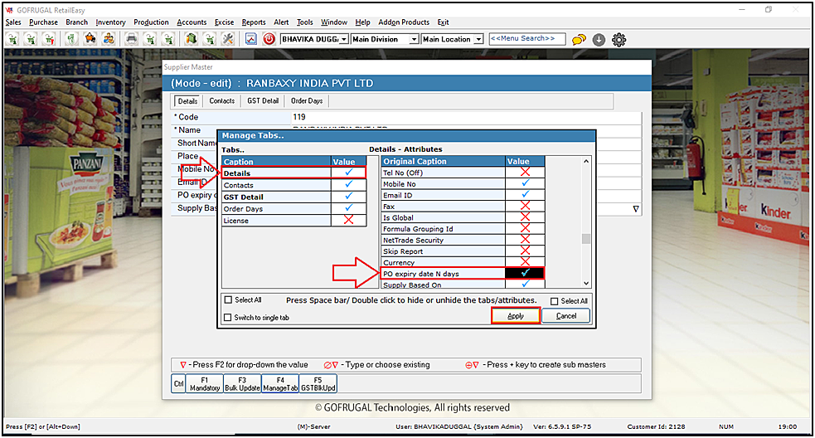Open the Main Location dropdown
The image size is (815, 438).
click(478, 39)
